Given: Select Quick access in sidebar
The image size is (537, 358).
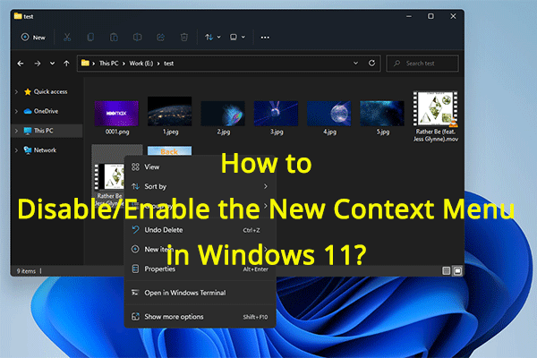Looking at the screenshot, I should [46, 92].
